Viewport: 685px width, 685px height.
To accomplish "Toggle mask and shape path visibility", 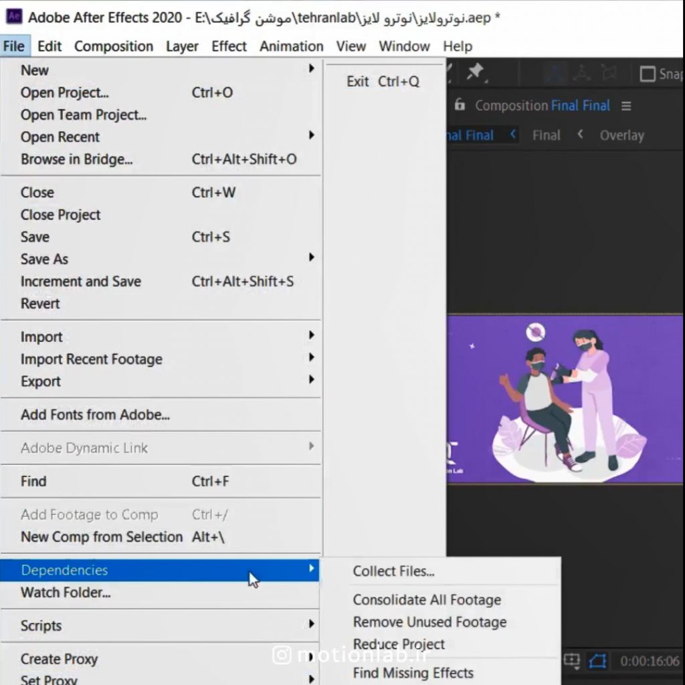I will pos(597,662).
